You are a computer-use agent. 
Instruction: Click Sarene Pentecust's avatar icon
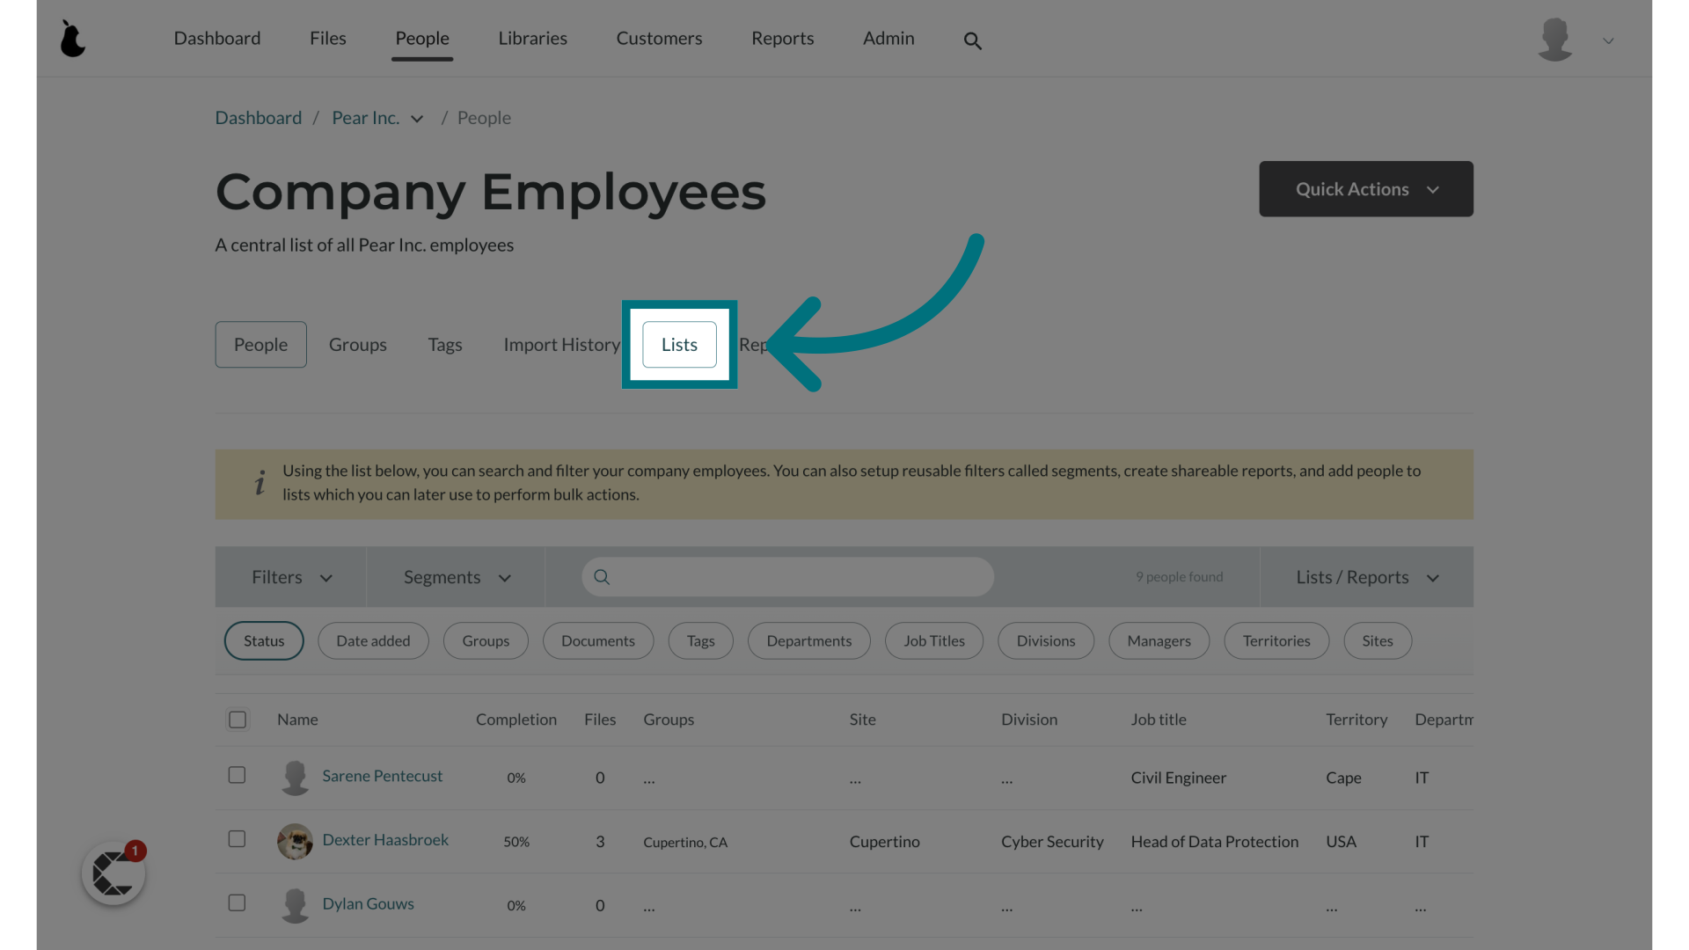tap(295, 778)
